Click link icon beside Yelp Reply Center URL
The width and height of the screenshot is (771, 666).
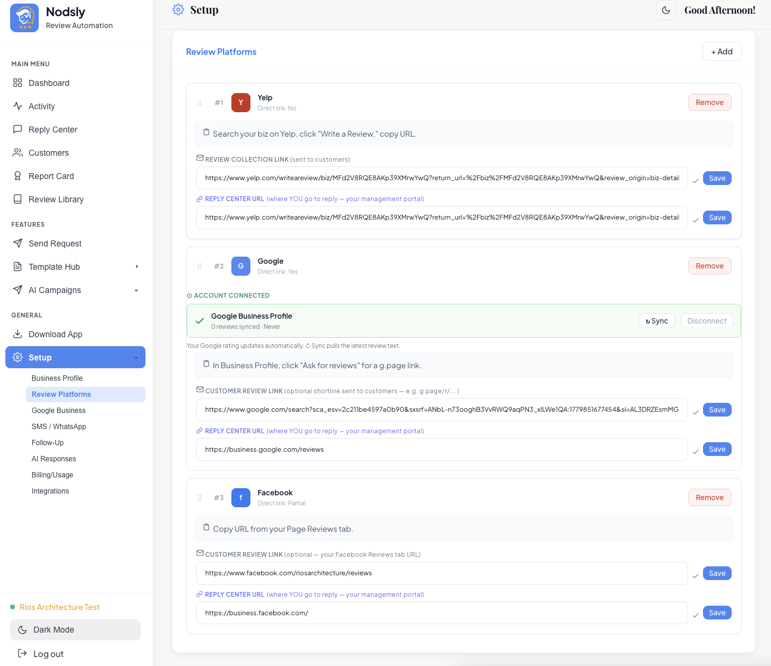coord(200,199)
